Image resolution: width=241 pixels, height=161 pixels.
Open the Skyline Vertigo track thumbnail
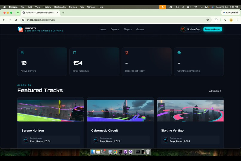(x=190, y=111)
